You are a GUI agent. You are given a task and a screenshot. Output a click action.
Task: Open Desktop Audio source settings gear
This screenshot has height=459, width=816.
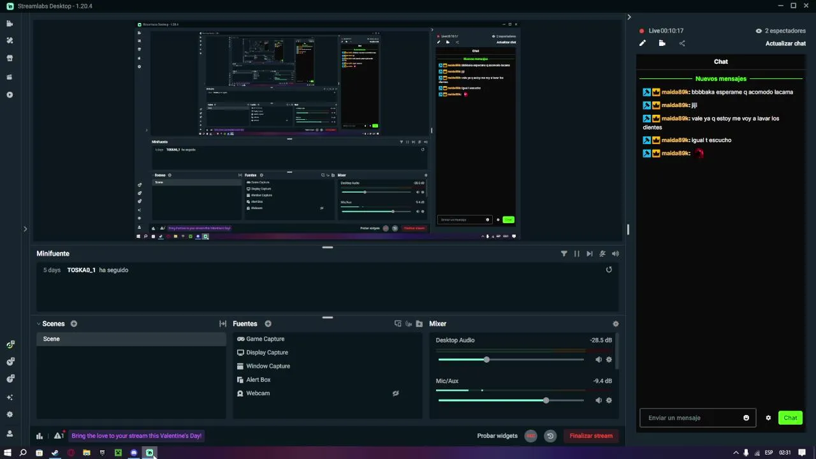tap(609, 360)
